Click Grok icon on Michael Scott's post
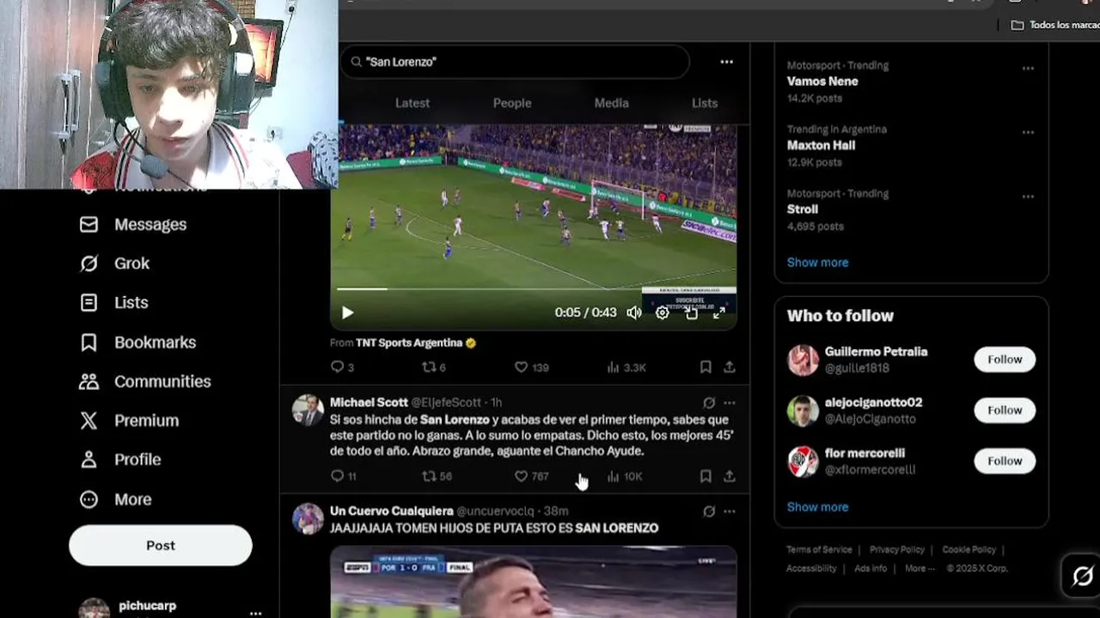The width and height of the screenshot is (1100, 618). (x=709, y=403)
